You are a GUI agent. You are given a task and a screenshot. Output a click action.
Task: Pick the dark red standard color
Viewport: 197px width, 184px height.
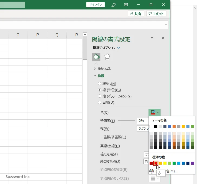click(x=151, y=163)
